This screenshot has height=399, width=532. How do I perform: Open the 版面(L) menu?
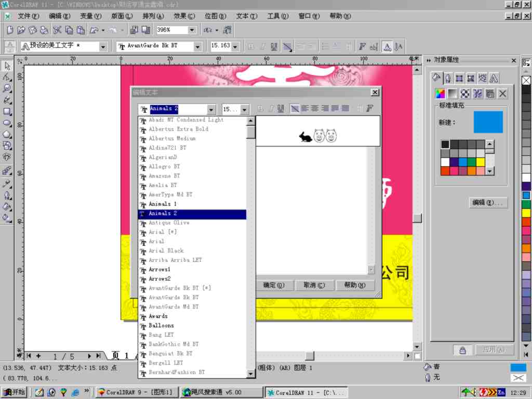122,16
